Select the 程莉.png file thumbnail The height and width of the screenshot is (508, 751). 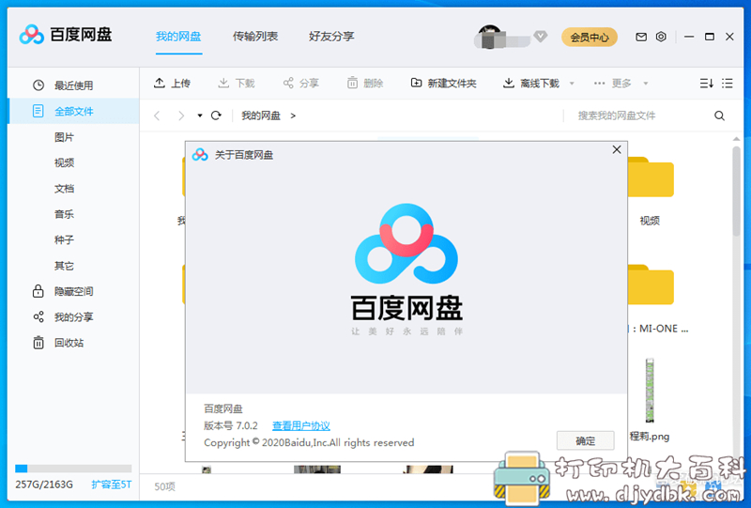[x=650, y=391]
